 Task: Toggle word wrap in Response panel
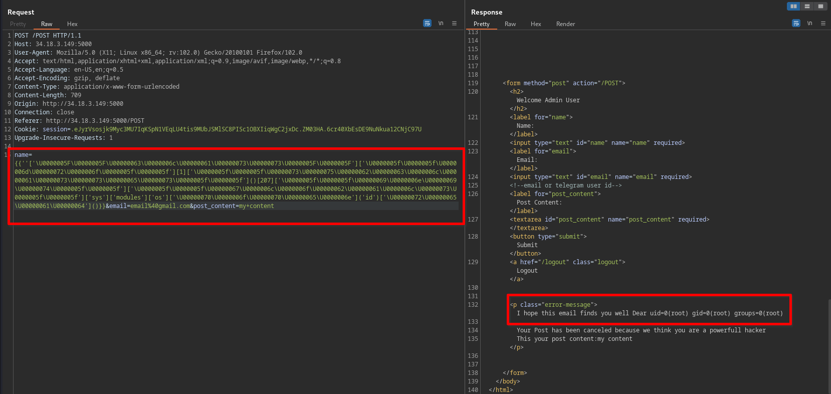point(796,23)
